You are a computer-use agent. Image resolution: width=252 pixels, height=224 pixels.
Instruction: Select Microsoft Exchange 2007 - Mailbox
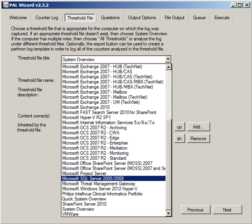[113, 92]
